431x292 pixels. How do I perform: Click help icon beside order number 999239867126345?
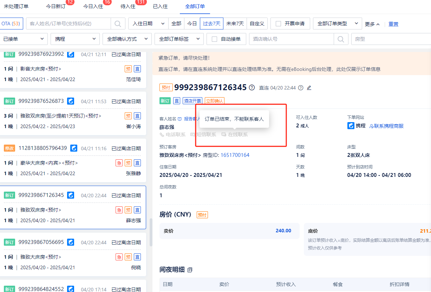tap(252, 88)
